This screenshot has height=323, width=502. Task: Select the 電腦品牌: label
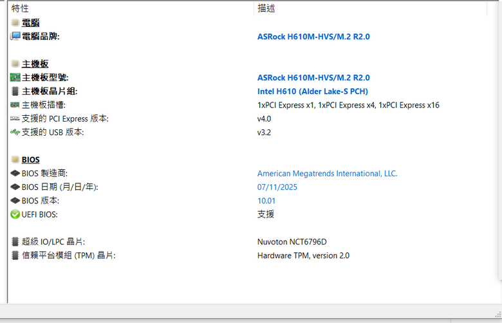click(41, 36)
